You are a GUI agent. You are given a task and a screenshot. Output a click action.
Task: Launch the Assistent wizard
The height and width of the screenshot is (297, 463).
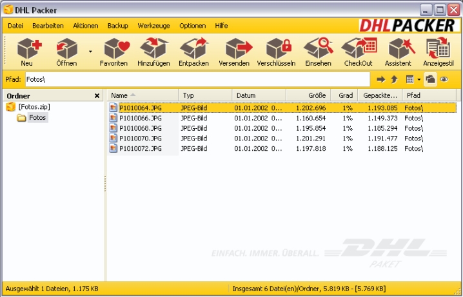tap(398, 52)
